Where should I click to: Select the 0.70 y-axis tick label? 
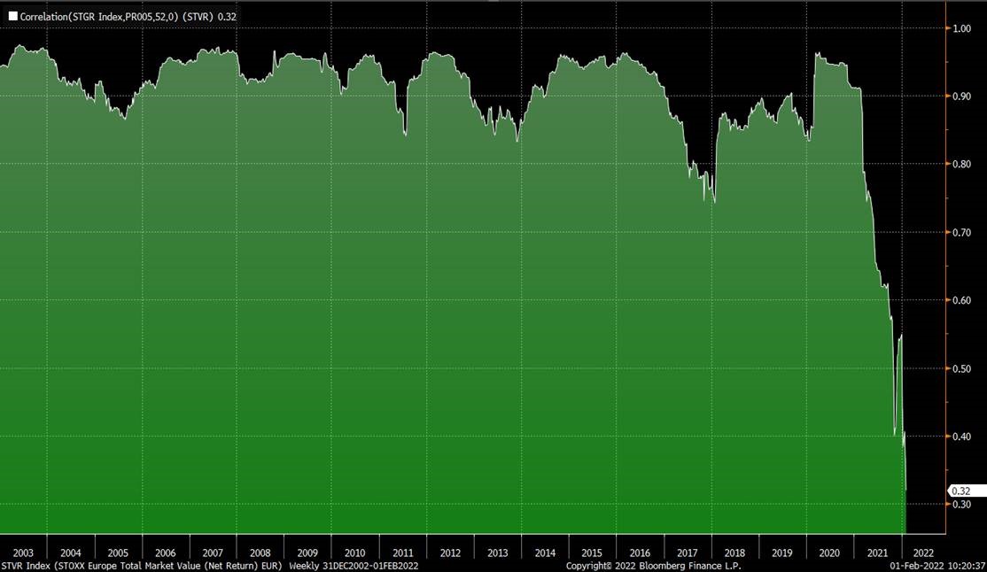(962, 232)
